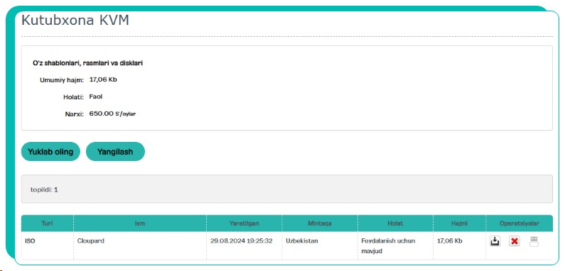The image size is (565, 271).
Task: Click the Yuklab oling button
Action: click(50, 152)
